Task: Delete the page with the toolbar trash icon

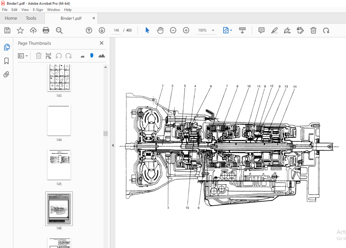Action: pyautogui.click(x=313, y=30)
